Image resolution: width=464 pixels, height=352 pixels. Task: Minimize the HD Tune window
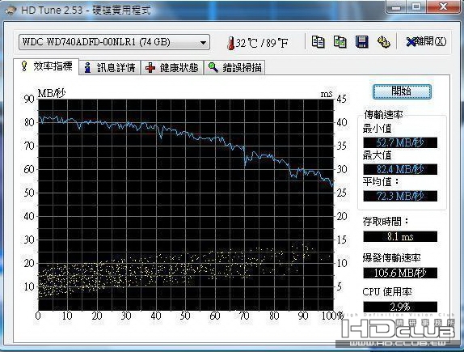[396, 6]
